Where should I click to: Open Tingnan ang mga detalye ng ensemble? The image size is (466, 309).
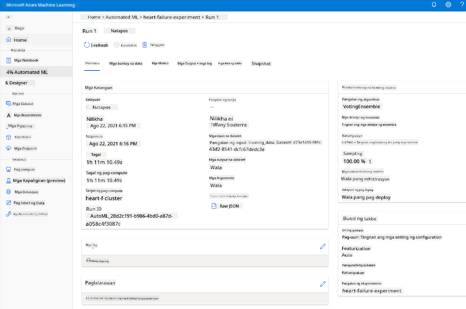[x=369, y=125]
